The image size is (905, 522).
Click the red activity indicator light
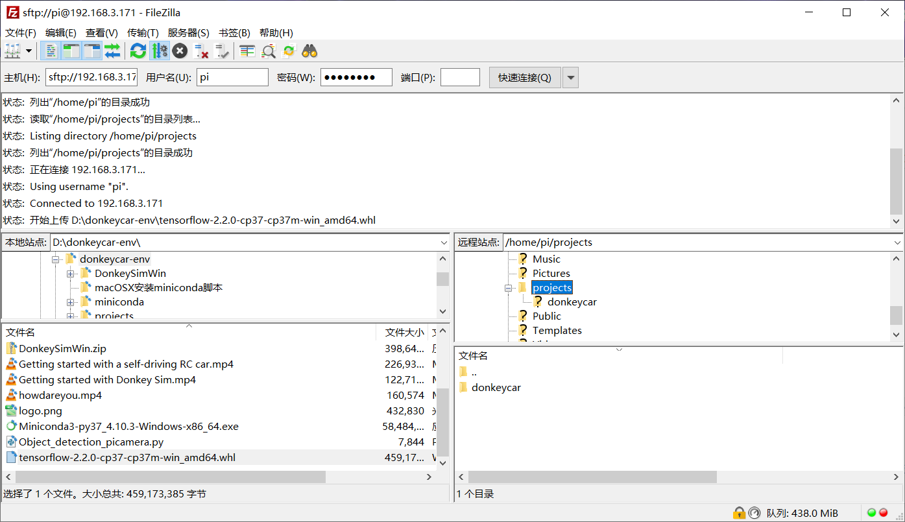tap(883, 513)
